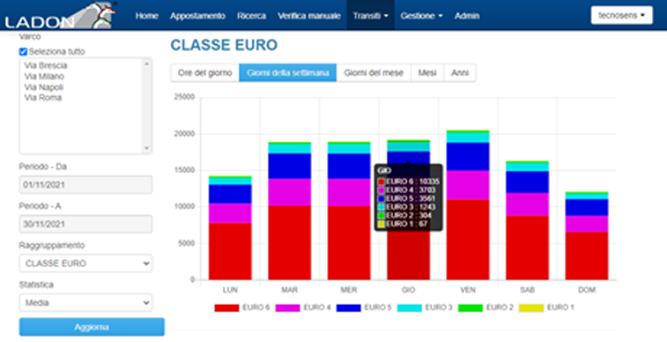Switch to Giorni del mese tab
The width and height of the screenshot is (667, 342).
[374, 73]
